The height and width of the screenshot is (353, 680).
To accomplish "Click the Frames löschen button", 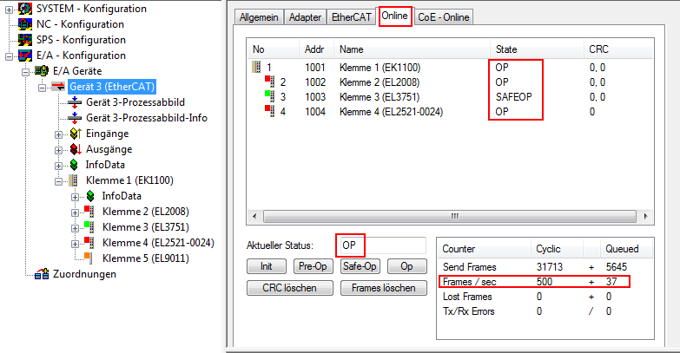I will click(383, 287).
